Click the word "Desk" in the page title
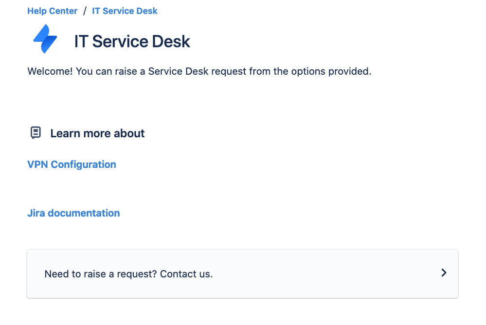 pyautogui.click(x=171, y=41)
